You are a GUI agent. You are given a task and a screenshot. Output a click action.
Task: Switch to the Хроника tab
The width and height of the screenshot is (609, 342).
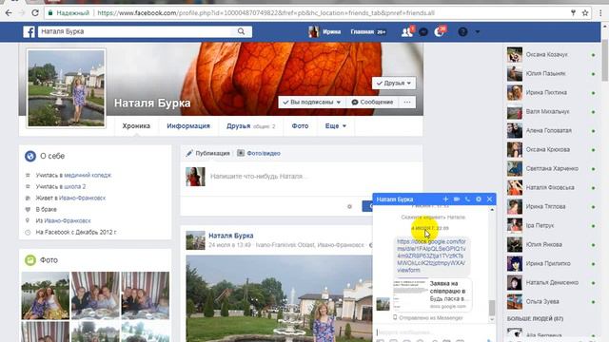coord(136,126)
